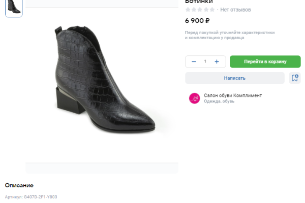Save item with the bookmark icon
305x203 pixels.
pyautogui.click(x=294, y=78)
